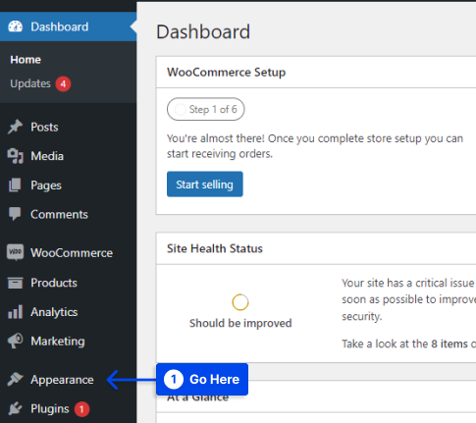The width and height of the screenshot is (476, 423).
Task: Click the 'Your site has a critical issue' text
Action: click(408, 299)
